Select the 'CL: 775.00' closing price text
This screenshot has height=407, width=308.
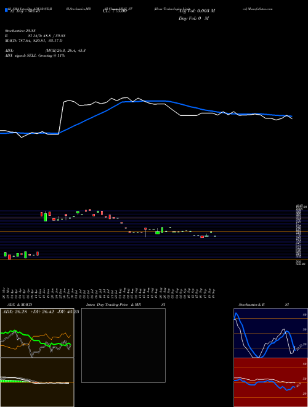tap(115, 11)
